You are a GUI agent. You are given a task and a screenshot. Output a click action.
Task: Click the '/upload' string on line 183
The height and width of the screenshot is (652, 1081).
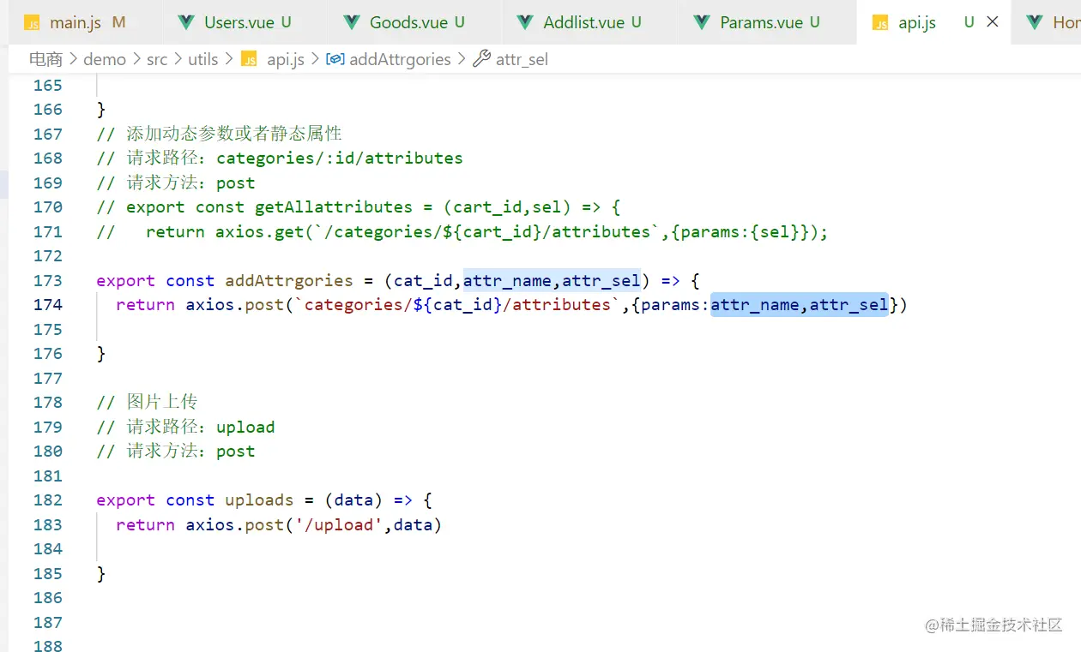(339, 524)
